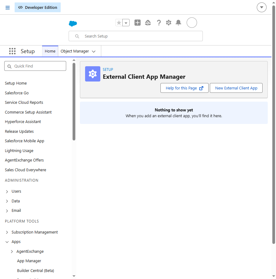
Task: Click the page vertical scrollbar thumb
Action: (274, 125)
